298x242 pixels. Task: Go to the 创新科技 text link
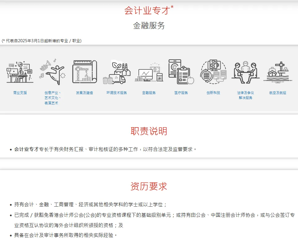point(213,93)
